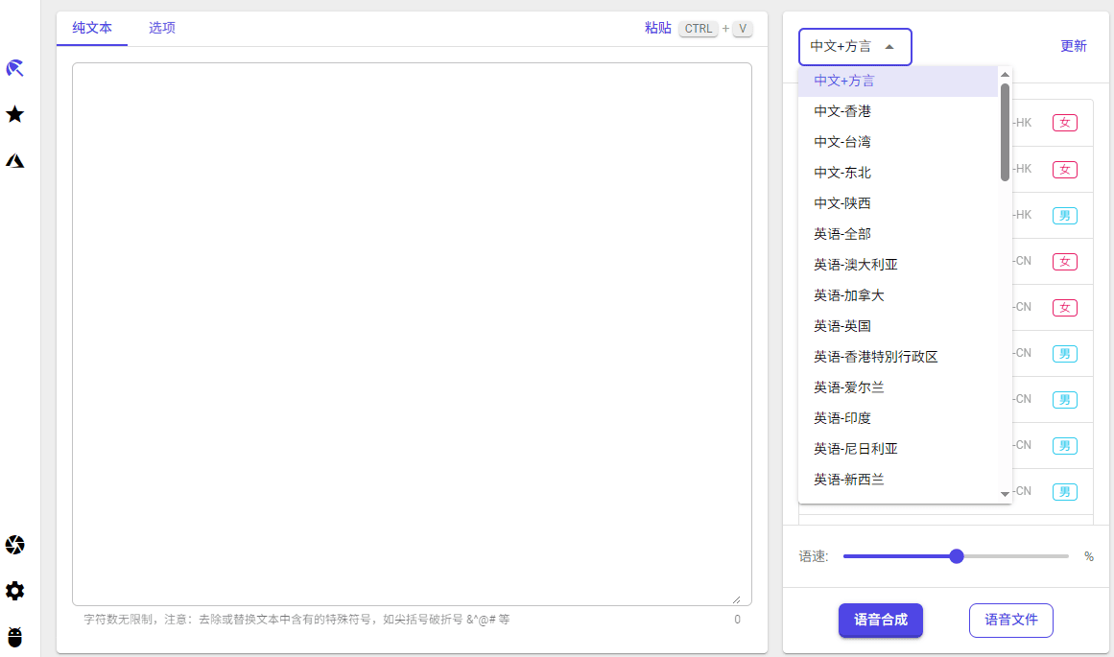Click the 语速 speed slider handle
1114x657 pixels.
click(957, 556)
